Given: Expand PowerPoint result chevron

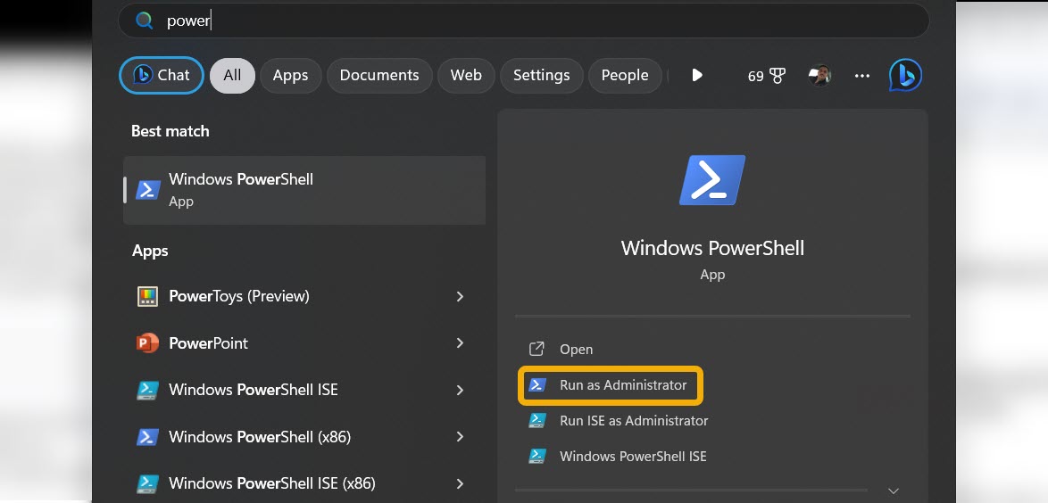Looking at the screenshot, I should (460, 342).
